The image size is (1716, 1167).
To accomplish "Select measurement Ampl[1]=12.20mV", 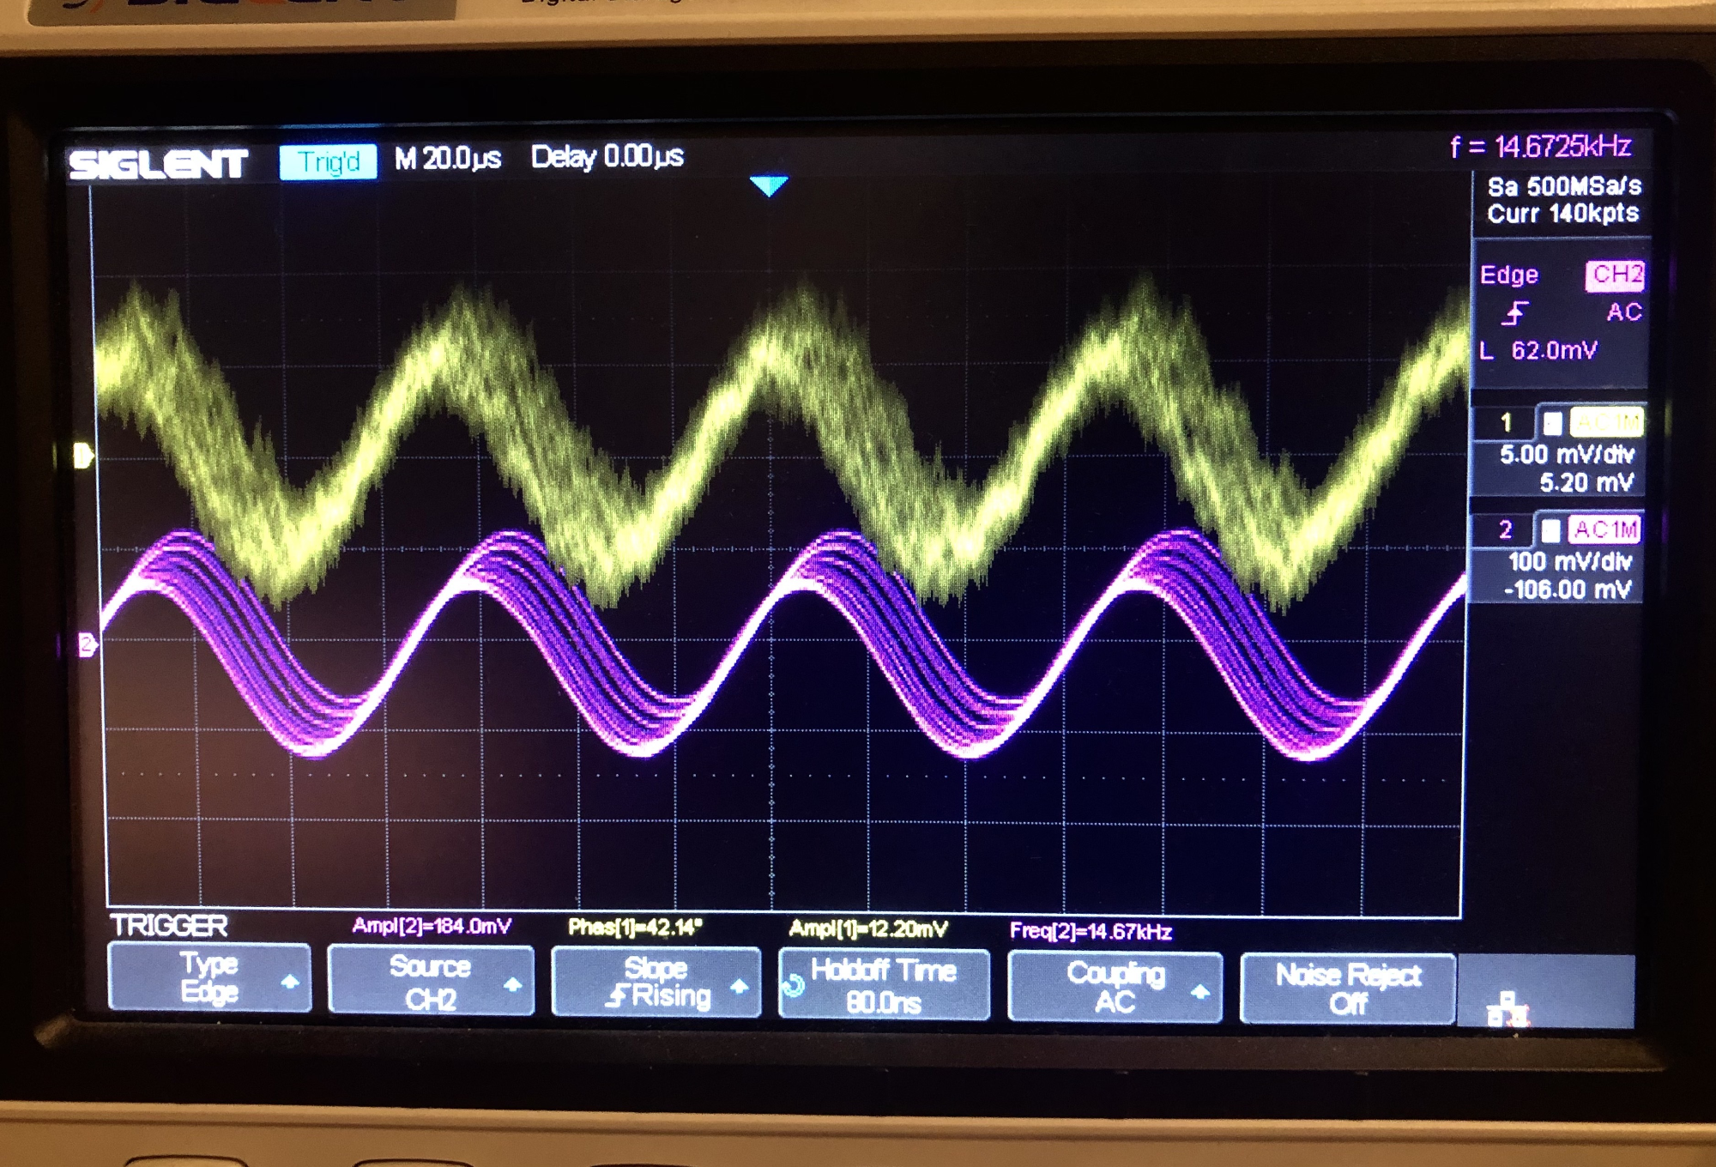I will [867, 928].
